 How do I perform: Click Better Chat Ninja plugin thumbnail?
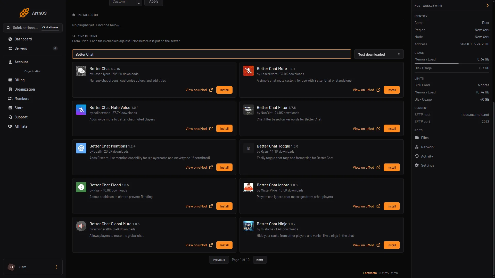point(249,226)
